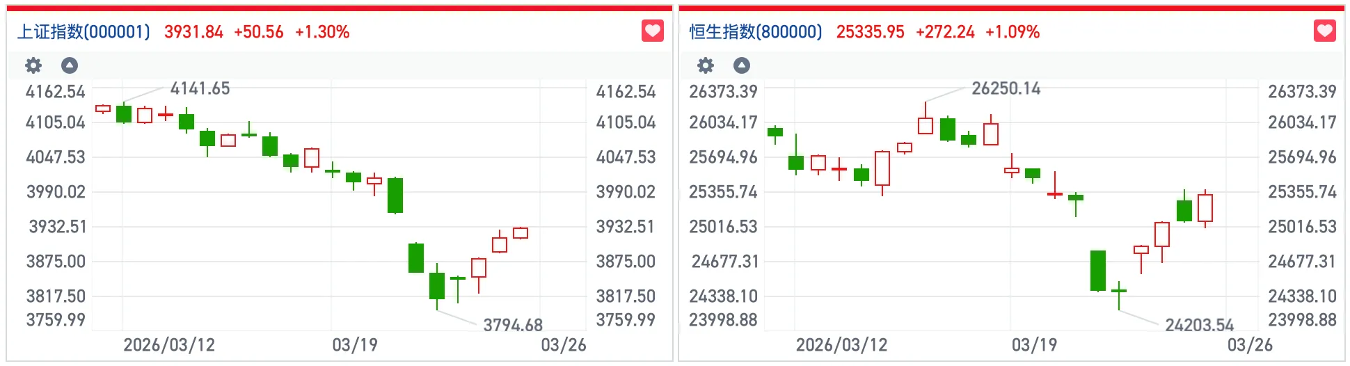Open settings gear for 恒生指数 chart
Viewport: 1350px width, 366px height.
[706, 65]
